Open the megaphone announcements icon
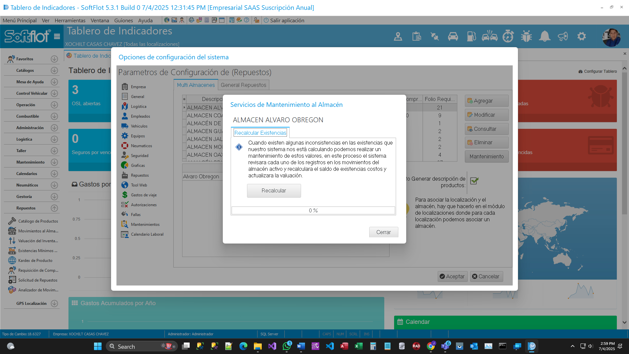629x354 pixels. (563, 36)
